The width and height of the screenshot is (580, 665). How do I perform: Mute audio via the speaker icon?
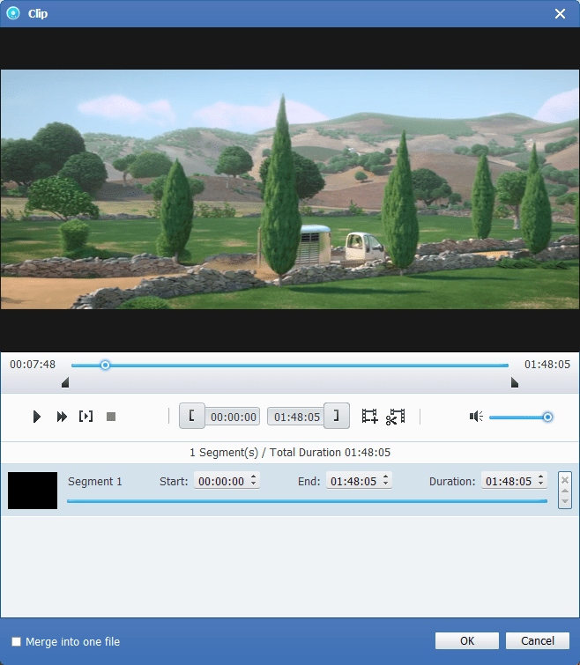(476, 417)
